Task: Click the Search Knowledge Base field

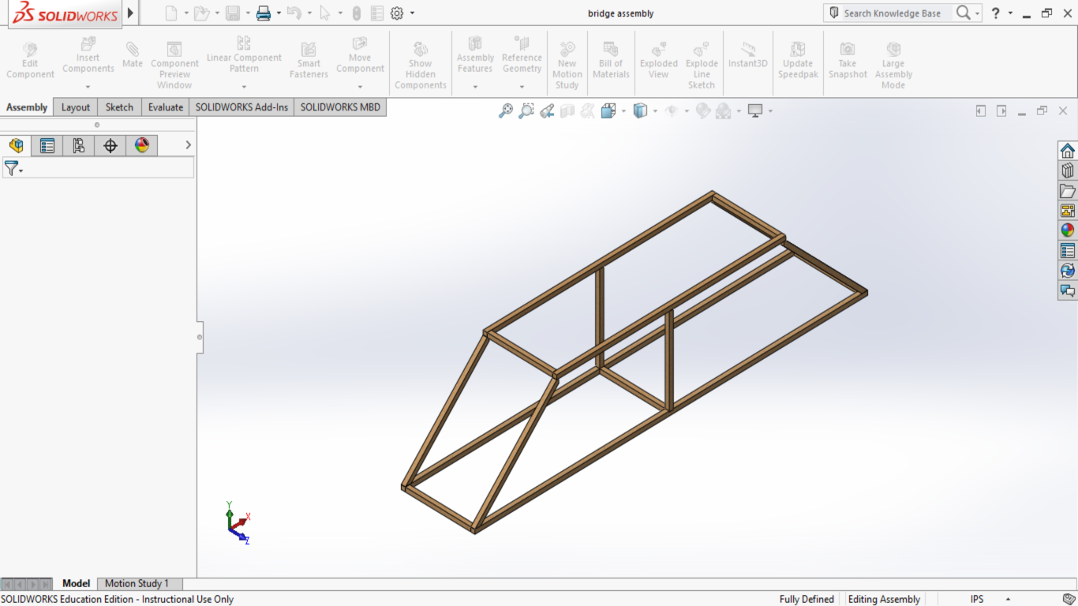Action: 891,13
